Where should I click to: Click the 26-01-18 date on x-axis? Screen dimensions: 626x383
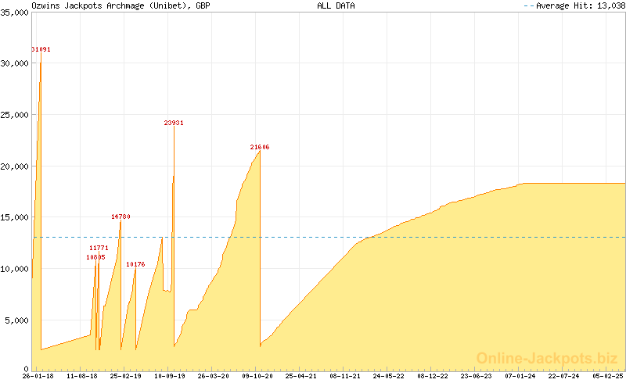point(38,376)
